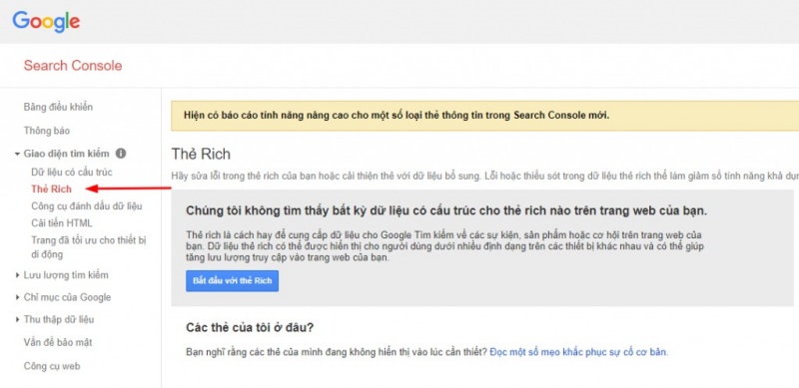Click the Các thẻ của tôi ở đâu? heading
Image resolution: width=799 pixels, height=388 pixels.
point(250,327)
